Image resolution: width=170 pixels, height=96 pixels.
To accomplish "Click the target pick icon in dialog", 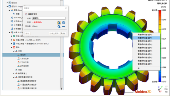I will click(x=59, y=22).
